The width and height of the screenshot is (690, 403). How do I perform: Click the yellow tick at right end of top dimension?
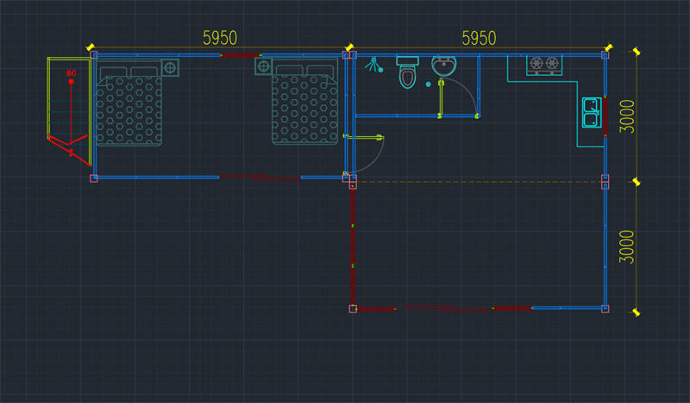tap(609, 46)
